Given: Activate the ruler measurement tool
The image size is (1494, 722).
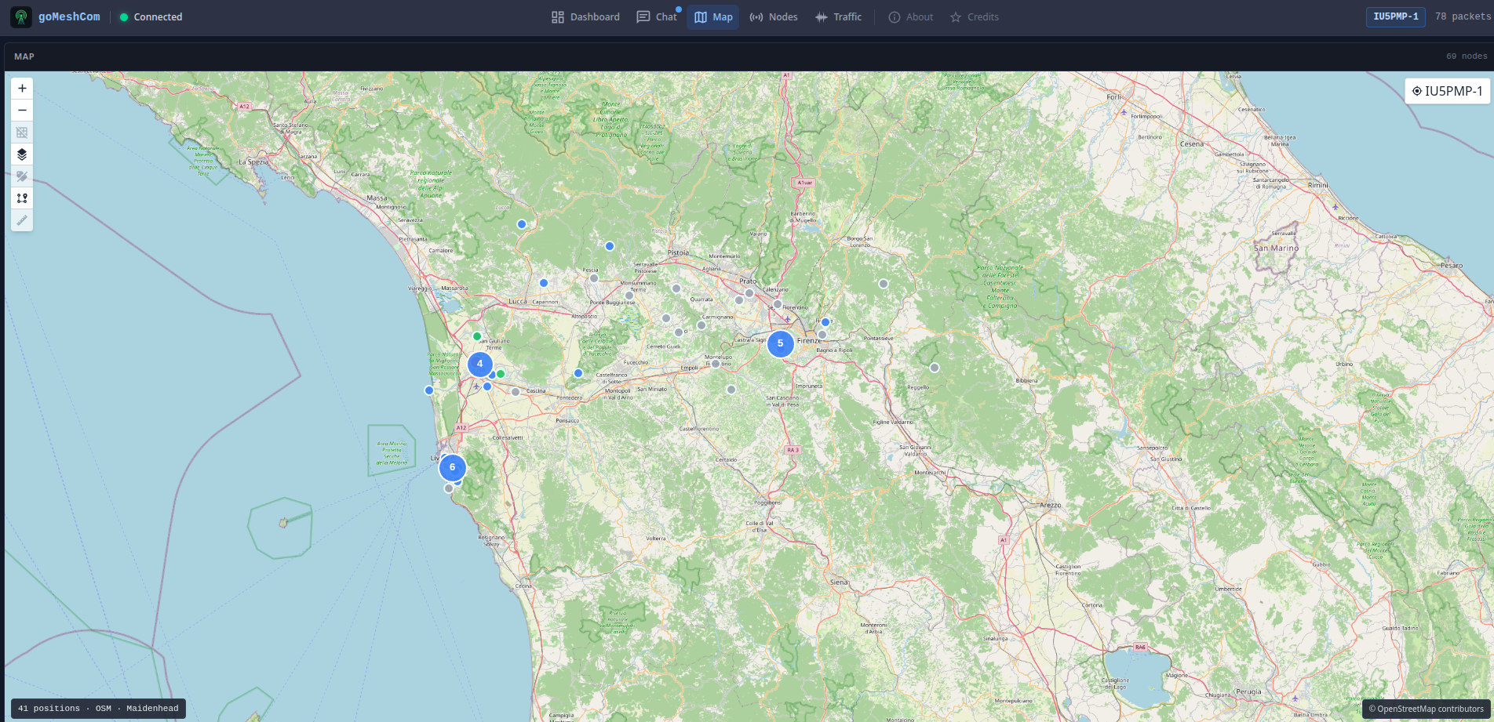Looking at the screenshot, I should click(x=22, y=220).
